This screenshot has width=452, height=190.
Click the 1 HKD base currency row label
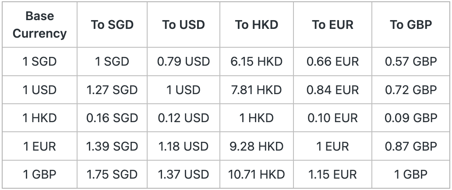pyautogui.click(x=39, y=118)
